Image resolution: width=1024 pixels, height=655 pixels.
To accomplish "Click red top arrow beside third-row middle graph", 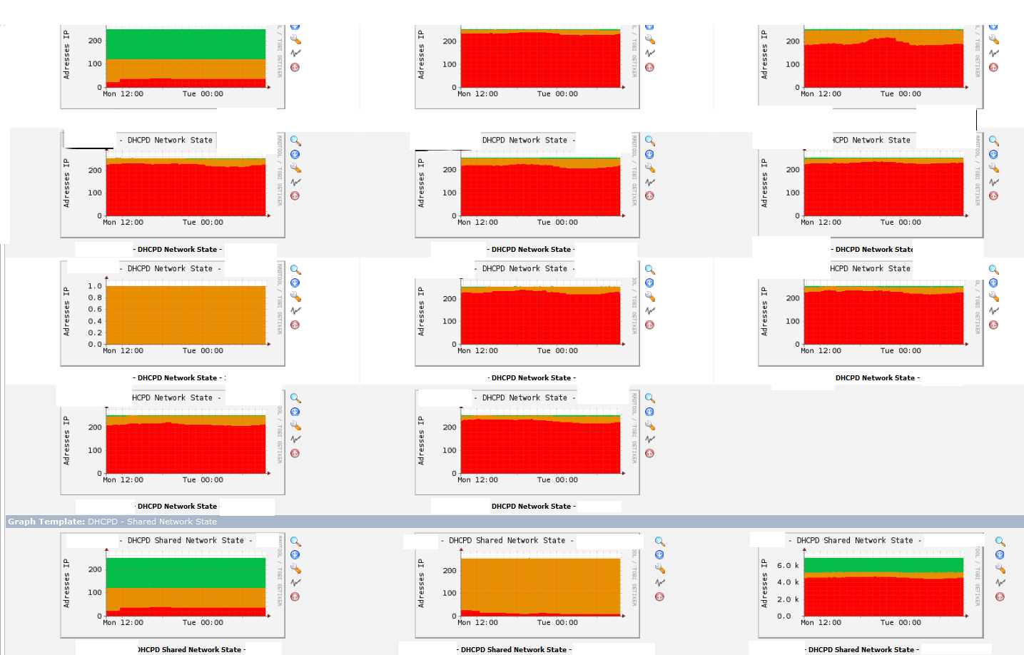I will tap(650, 325).
